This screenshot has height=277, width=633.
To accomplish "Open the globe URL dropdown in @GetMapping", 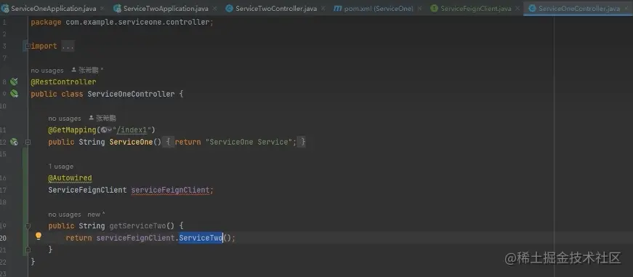I will click(x=106, y=130).
